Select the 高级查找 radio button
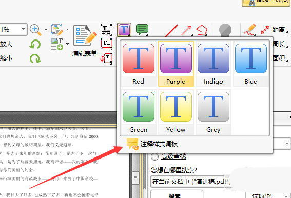Viewport: 291px width, 198px height. [154, 157]
